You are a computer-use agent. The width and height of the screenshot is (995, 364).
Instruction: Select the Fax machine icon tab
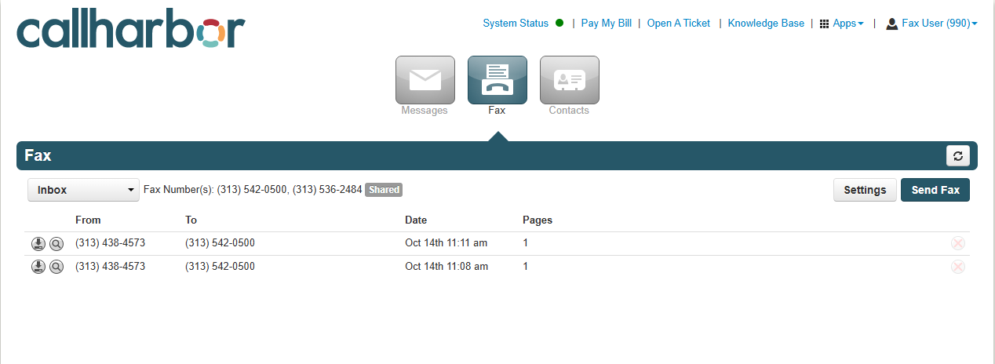coord(497,80)
